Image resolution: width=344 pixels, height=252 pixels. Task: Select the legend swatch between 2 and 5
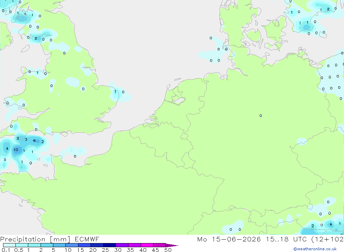click(x=47, y=245)
